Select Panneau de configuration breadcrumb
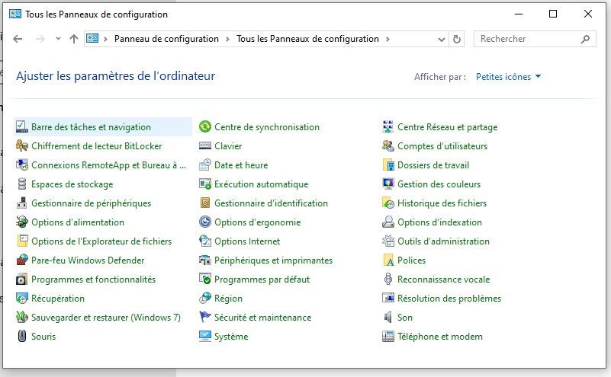Viewport: 611px width, 377px height. tap(166, 39)
